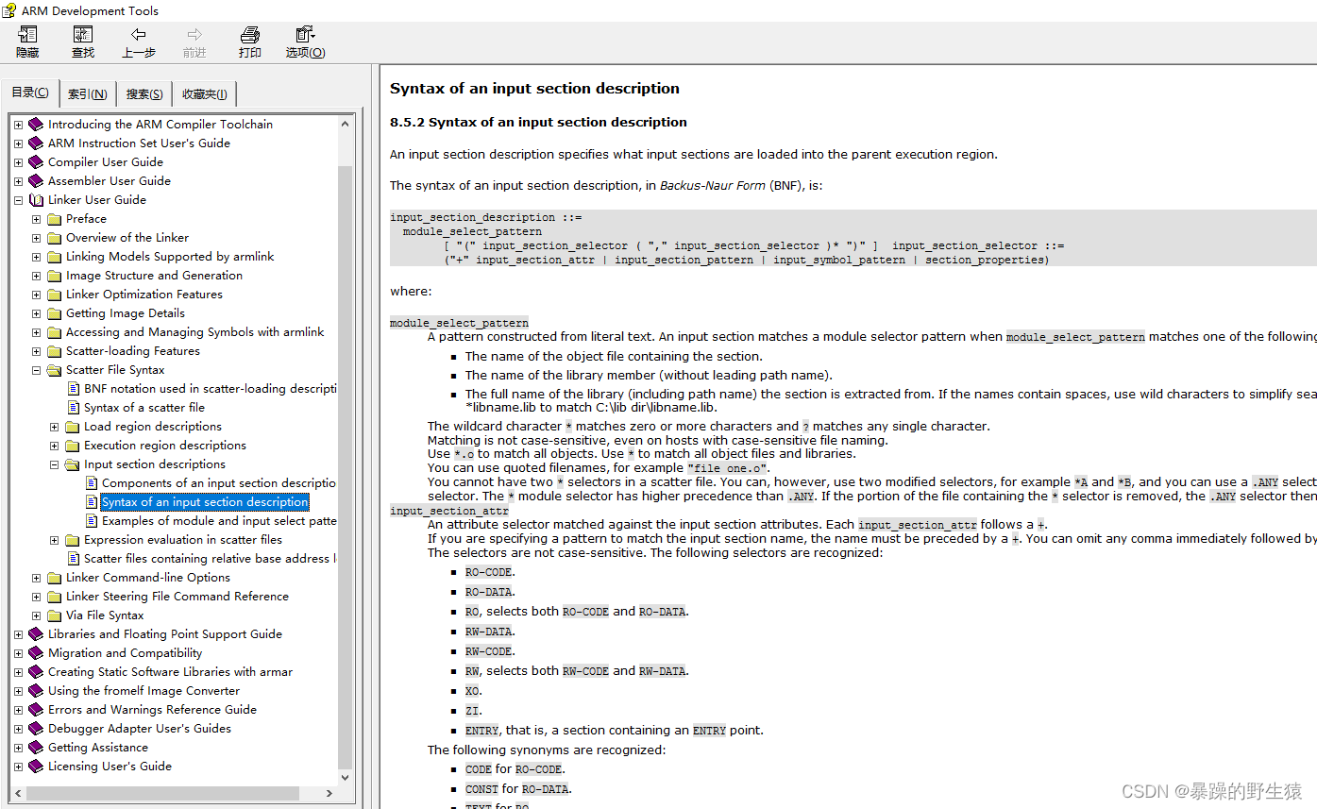1317x809 pixels.
Task: Open the 选项 (Options) toolbar icon
Action: coord(304,42)
